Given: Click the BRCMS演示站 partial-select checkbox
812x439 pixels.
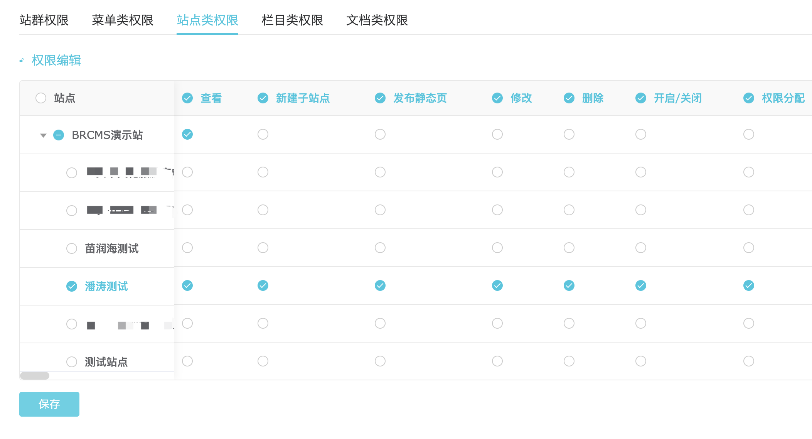Looking at the screenshot, I should (x=59, y=135).
